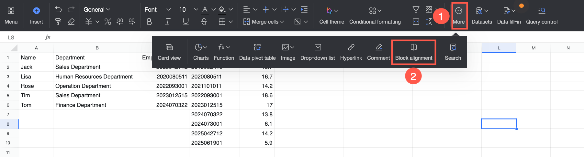This screenshot has height=157, width=584.
Task: Select all cells via corner triangle
Action: tap(14, 48)
